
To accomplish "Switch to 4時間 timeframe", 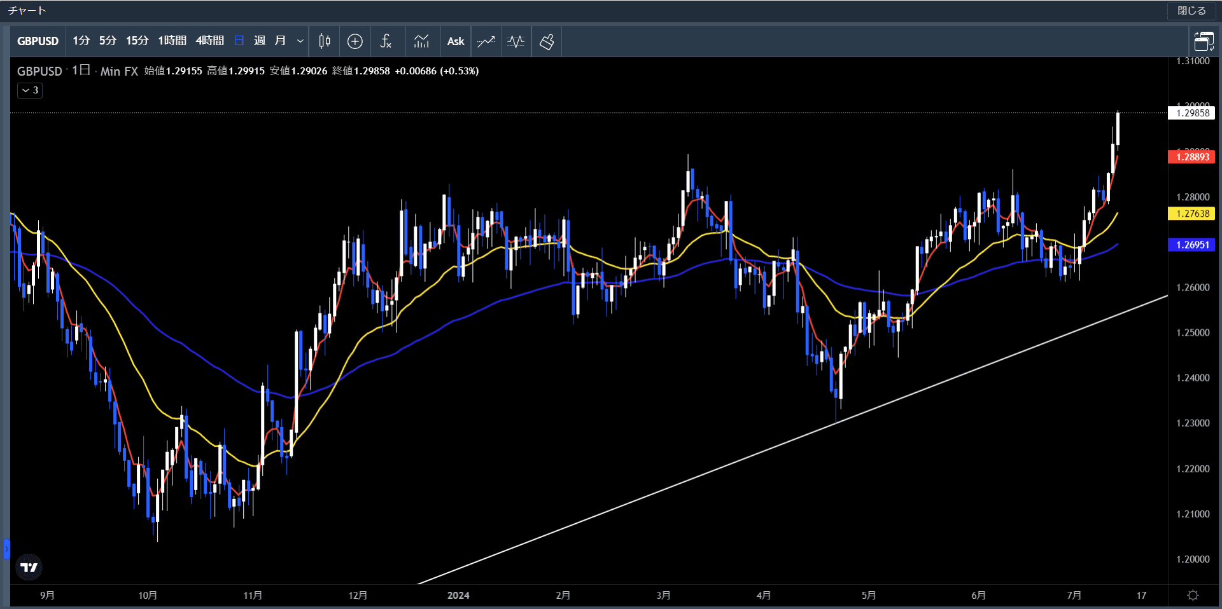I will (x=209, y=41).
